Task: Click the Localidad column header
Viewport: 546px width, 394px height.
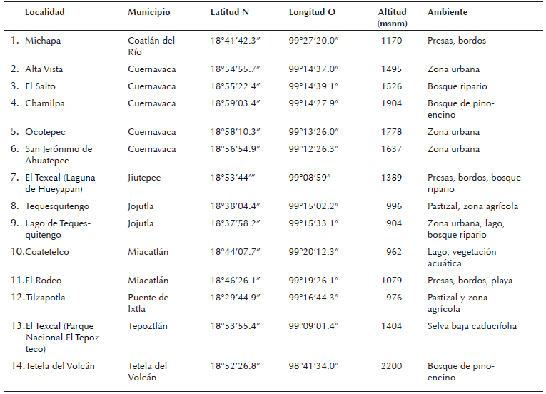Action: [45, 13]
